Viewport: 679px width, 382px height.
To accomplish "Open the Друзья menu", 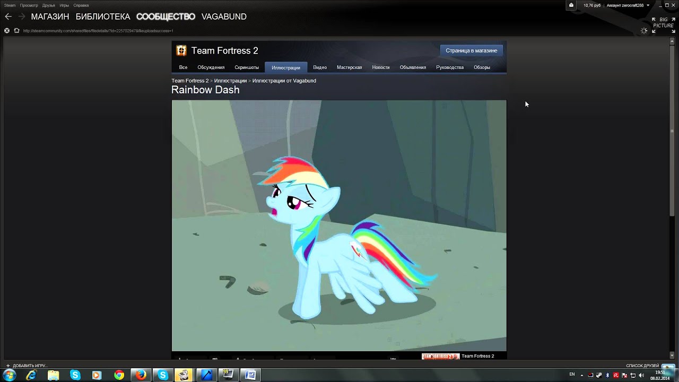I will (49, 5).
